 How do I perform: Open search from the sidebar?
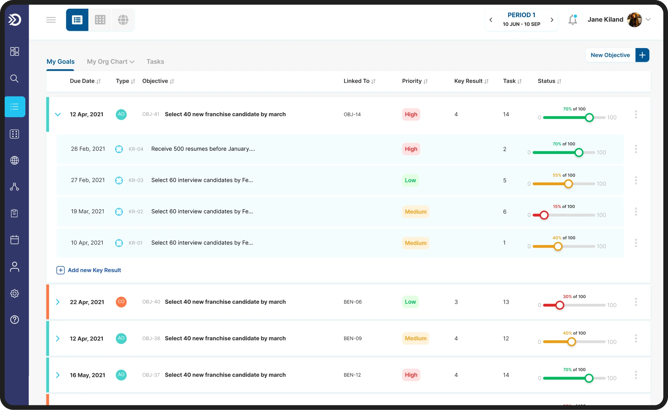point(14,78)
